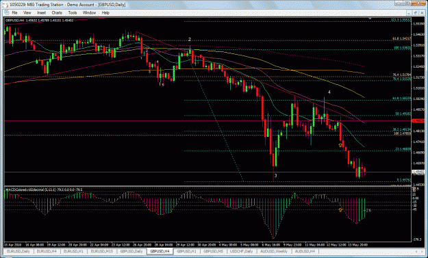The image size is (428, 258).
Task: Click the 123.3 Fibonacci label at chart top
Action: click(401, 20)
